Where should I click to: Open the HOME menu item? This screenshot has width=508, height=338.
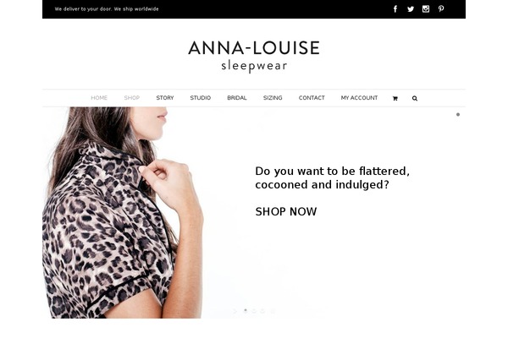pos(99,98)
